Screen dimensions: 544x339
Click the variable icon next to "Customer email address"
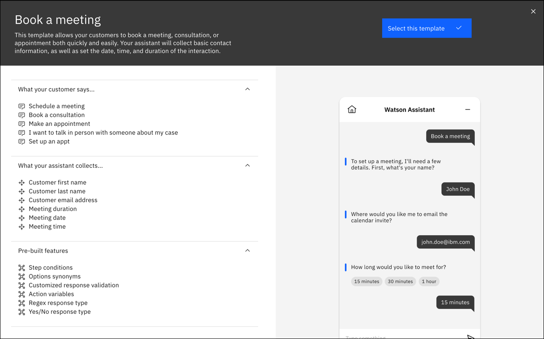pos(22,200)
